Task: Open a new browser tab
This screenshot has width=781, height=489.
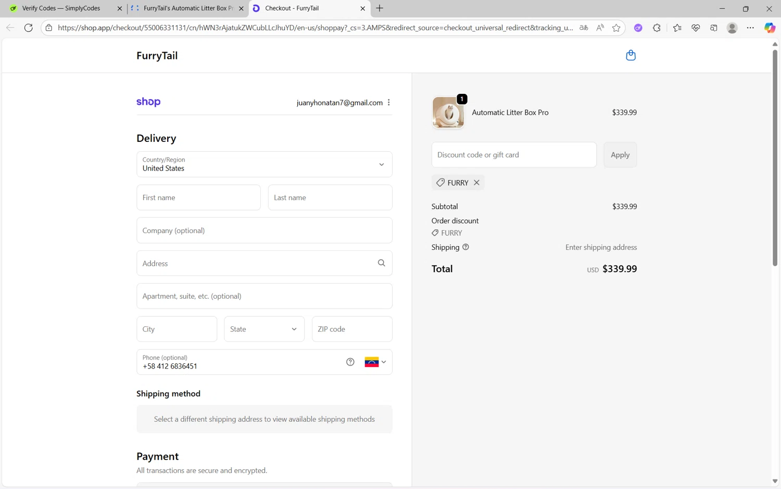Action: click(x=380, y=8)
